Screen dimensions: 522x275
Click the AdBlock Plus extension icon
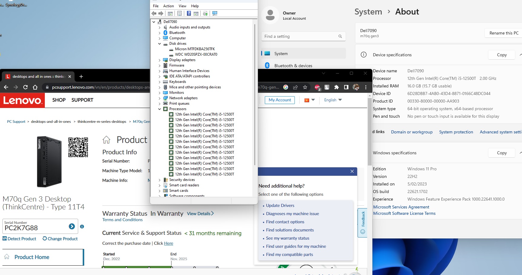317,87
